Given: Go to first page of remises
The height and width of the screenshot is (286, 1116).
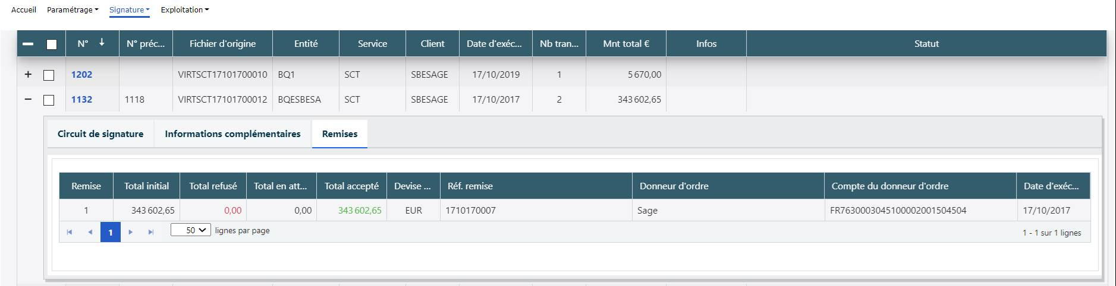Looking at the screenshot, I should [70, 232].
